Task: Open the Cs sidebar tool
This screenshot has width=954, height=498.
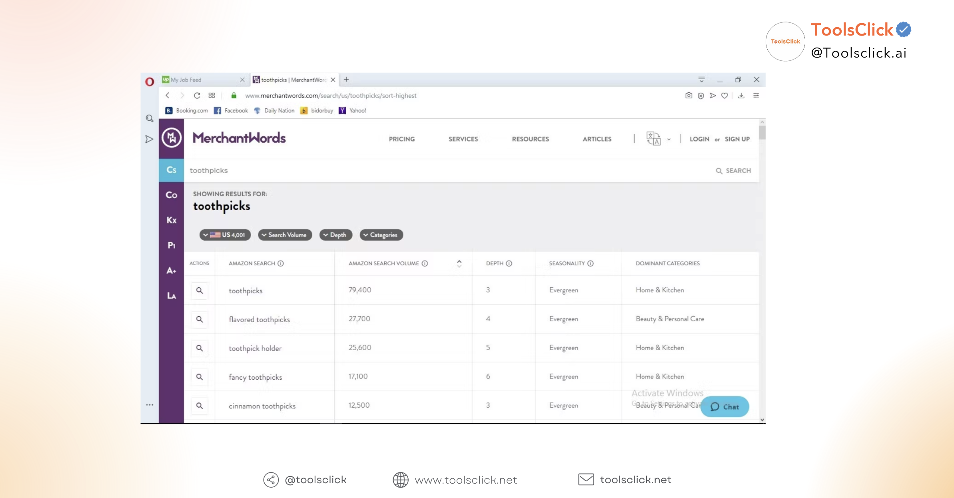Action: point(172,170)
